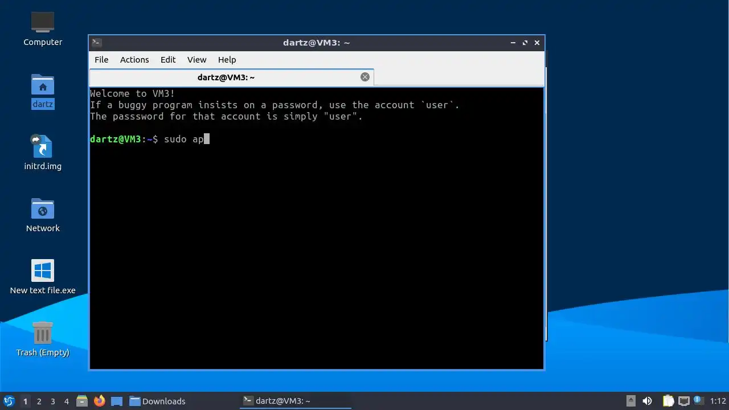Close the terminal window
The height and width of the screenshot is (410, 729).
(536, 43)
